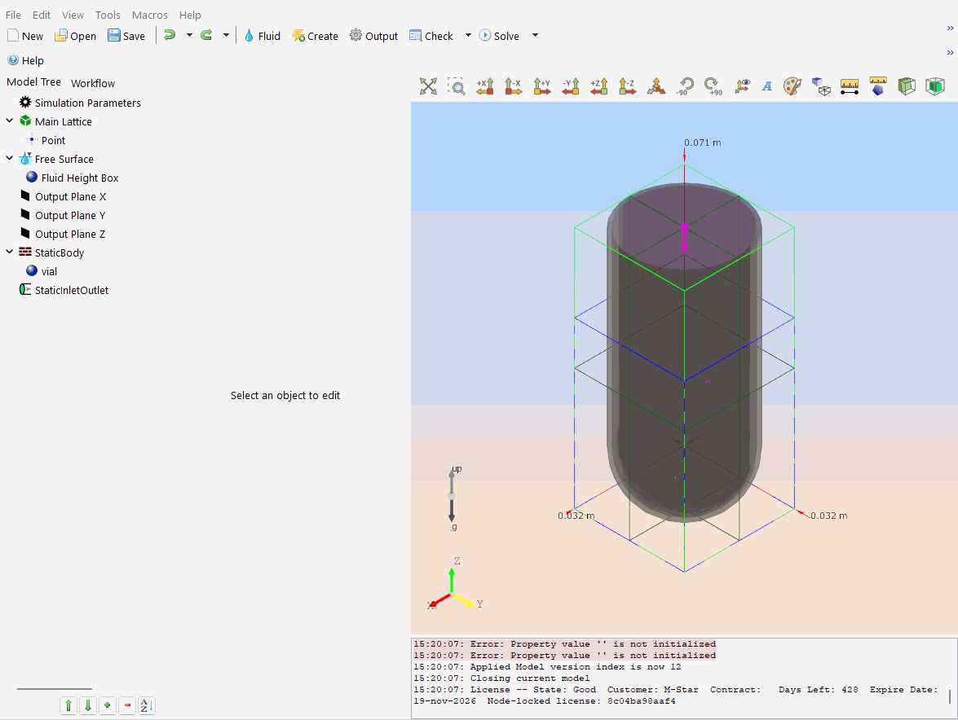Set camera to -Z axis view

[627, 86]
